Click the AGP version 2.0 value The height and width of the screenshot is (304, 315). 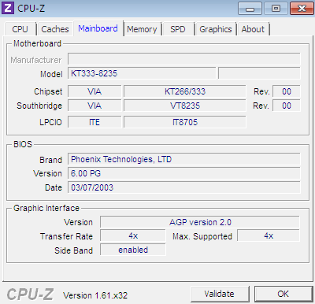point(200,222)
